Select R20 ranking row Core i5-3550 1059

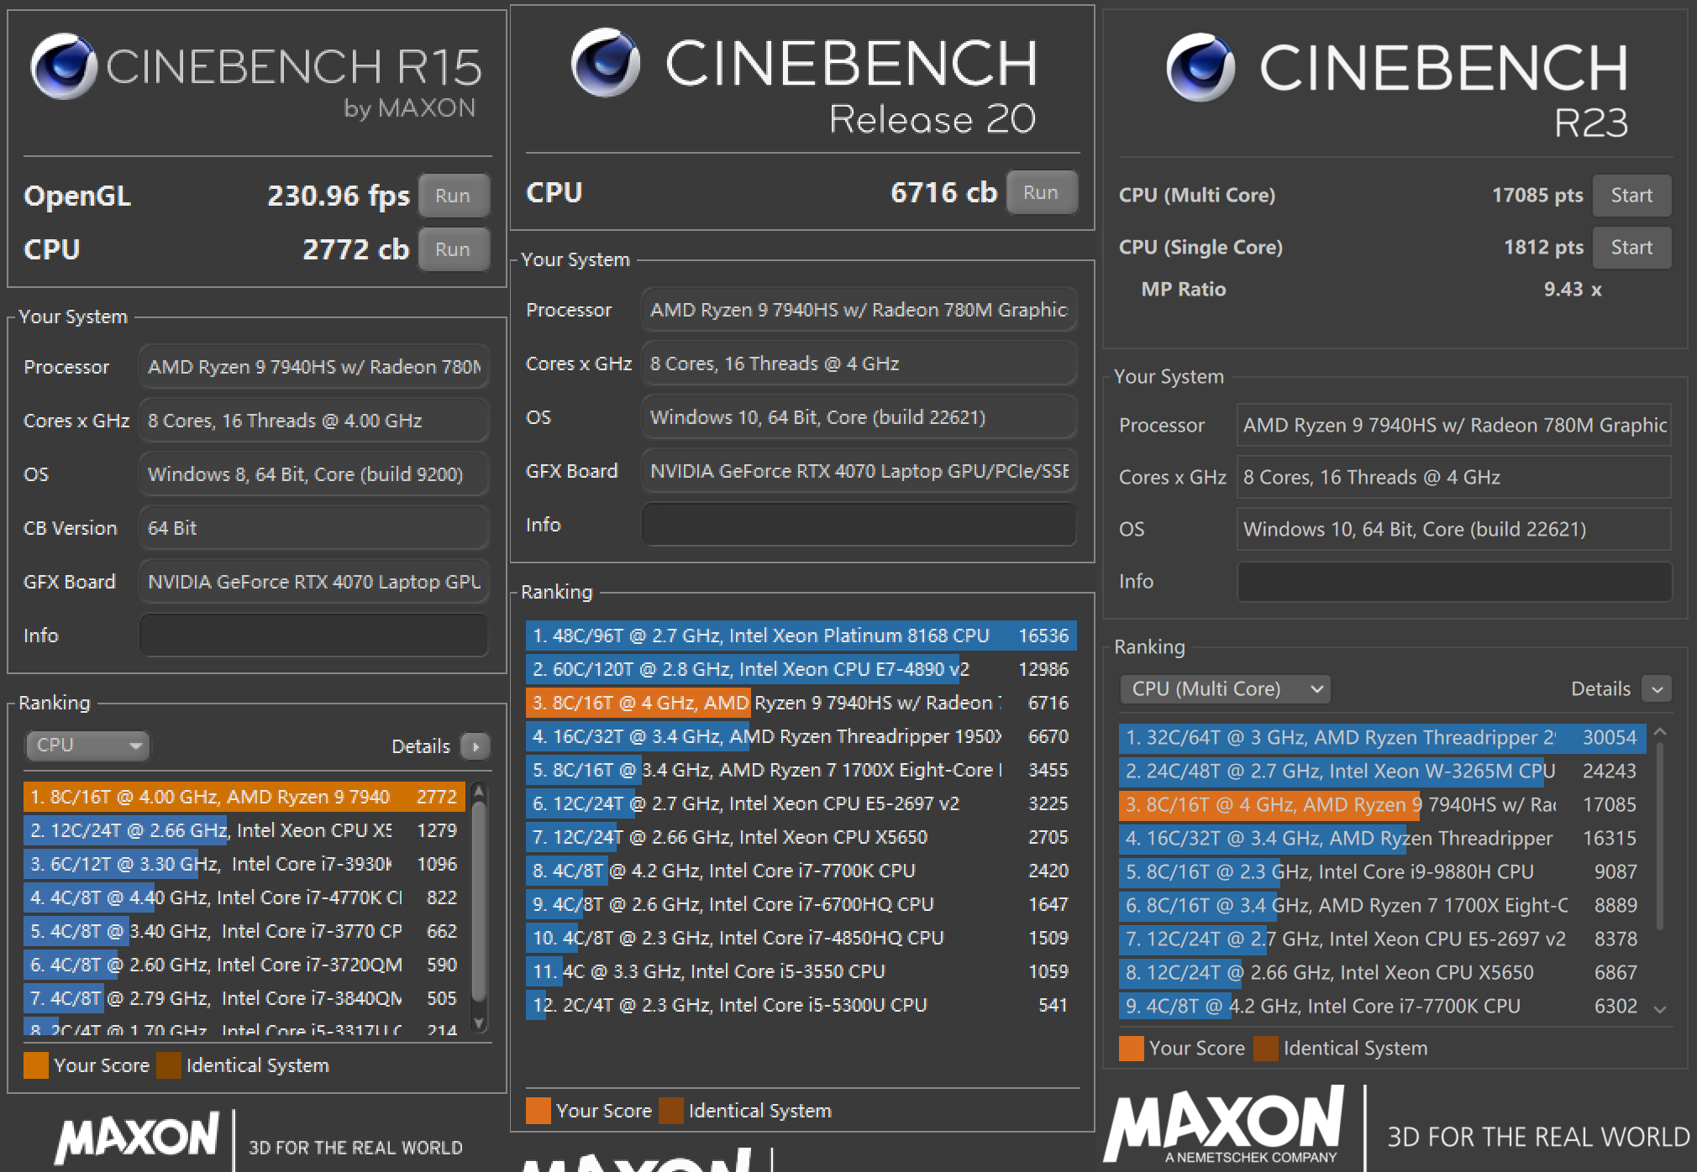[801, 971]
